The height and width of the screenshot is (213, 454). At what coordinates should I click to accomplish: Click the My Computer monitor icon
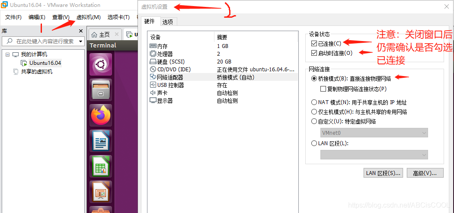tap(15, 54)
